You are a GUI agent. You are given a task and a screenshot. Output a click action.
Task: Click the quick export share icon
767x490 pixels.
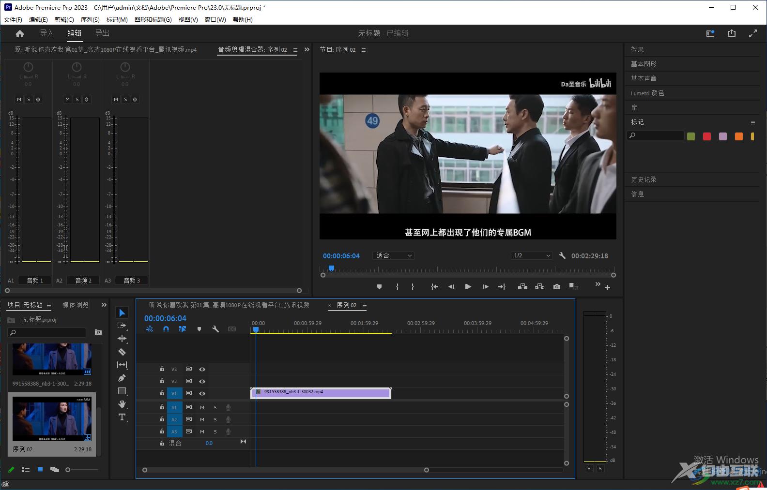tap(732, 33)
